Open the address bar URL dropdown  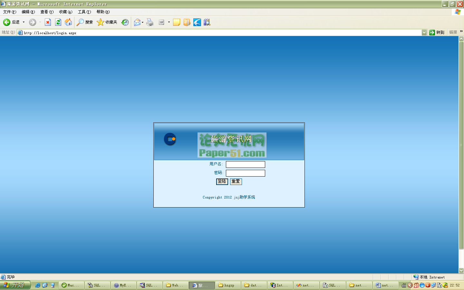424,33
